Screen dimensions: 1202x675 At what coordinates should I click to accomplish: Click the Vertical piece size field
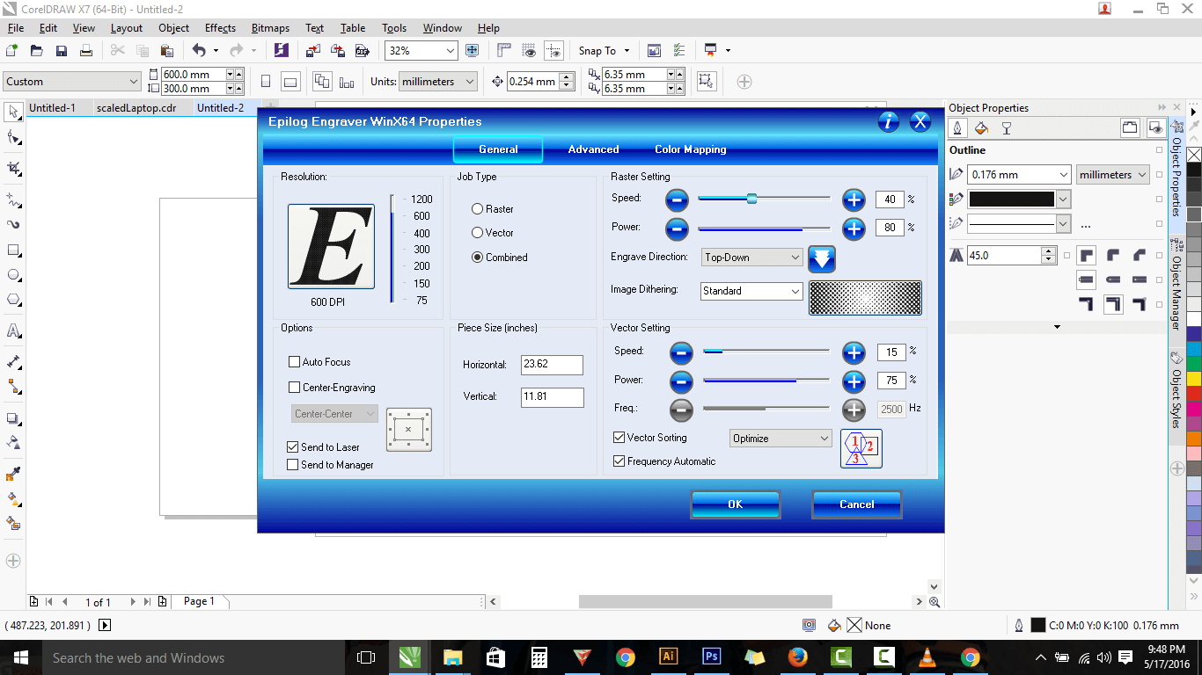click(x=553, y=397)
